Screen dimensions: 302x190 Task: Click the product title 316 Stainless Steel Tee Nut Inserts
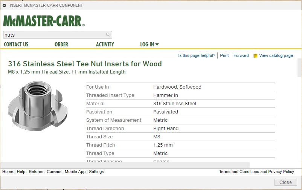point(85,64)
